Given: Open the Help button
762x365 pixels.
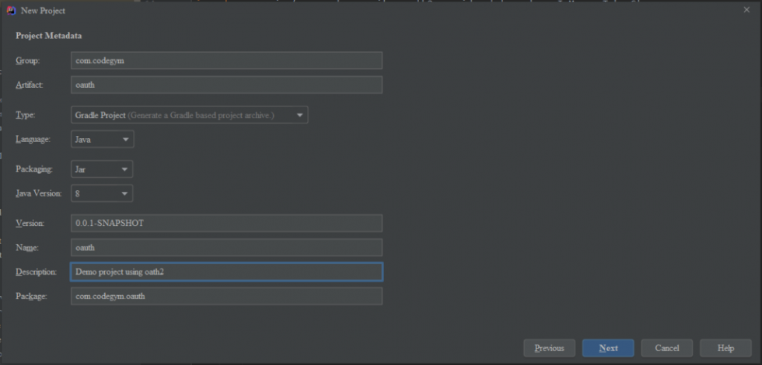Looking at the screenshot, I should (725, 348).
